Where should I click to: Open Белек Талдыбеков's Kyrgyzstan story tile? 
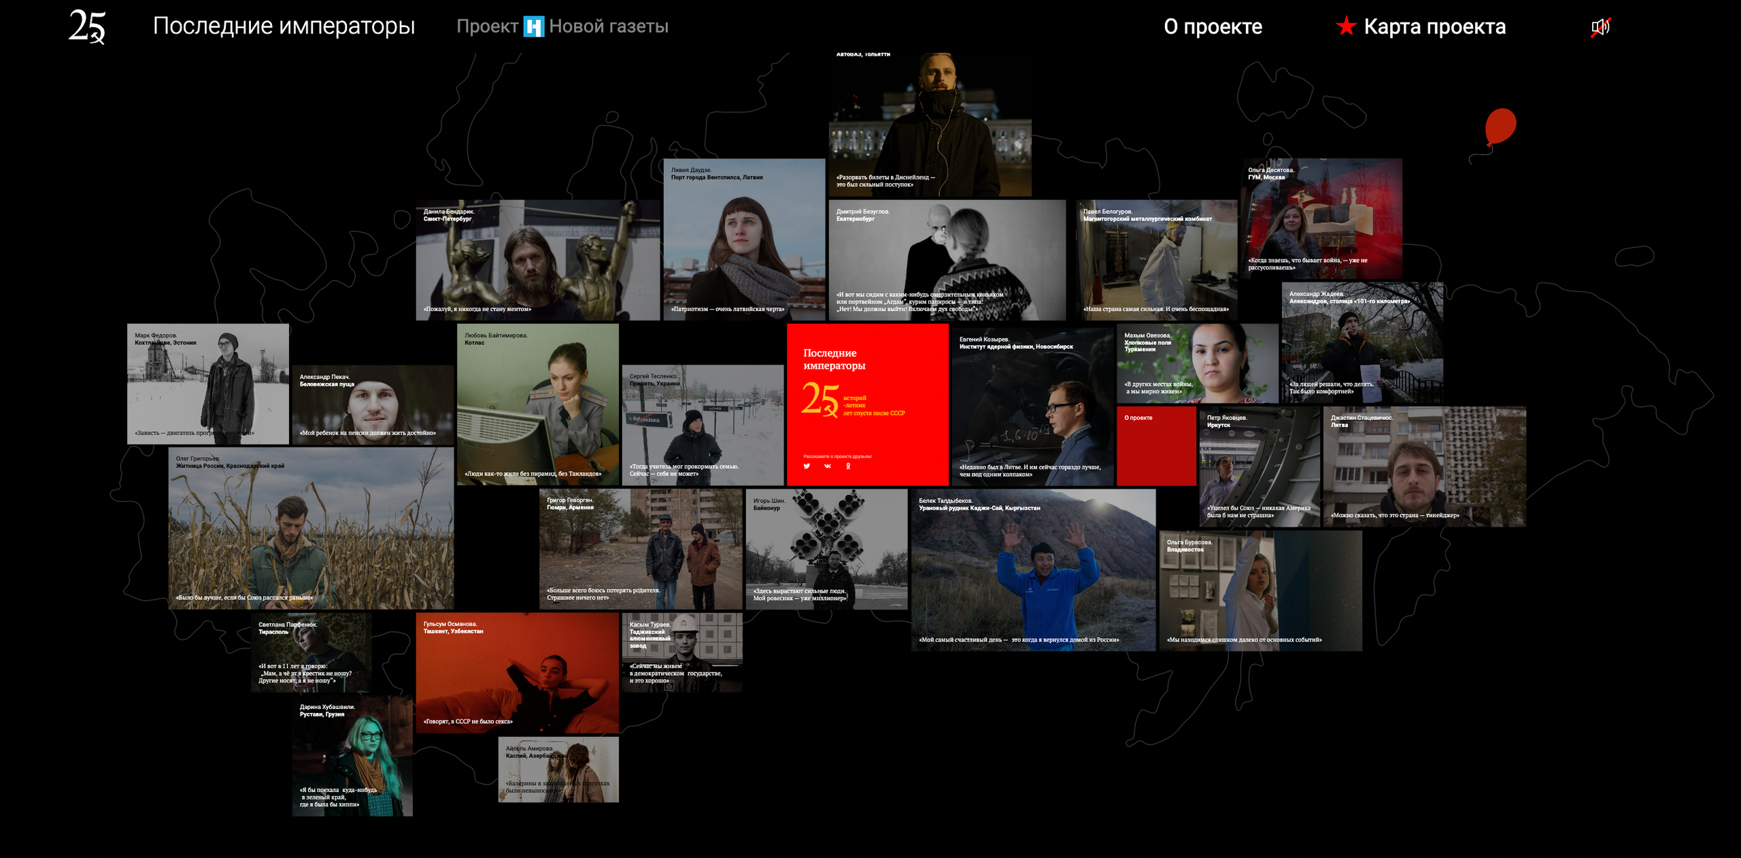coord(1033,570)
